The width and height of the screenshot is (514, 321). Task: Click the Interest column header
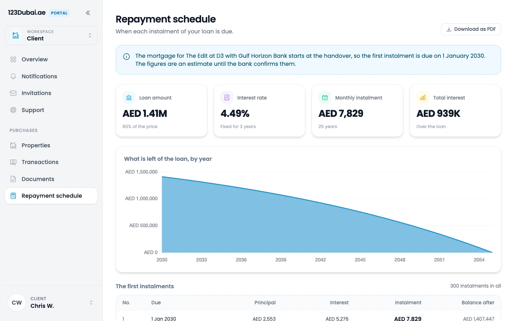339,302
